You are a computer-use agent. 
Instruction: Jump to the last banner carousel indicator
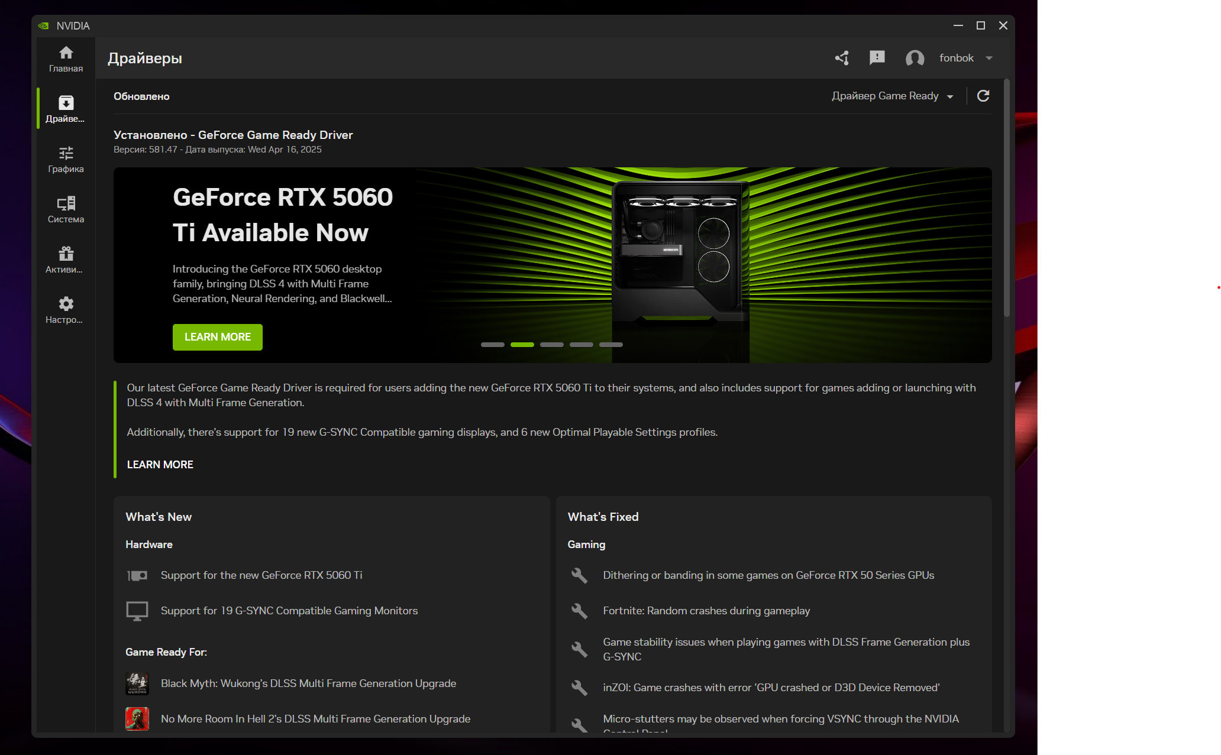coord(610,345)
